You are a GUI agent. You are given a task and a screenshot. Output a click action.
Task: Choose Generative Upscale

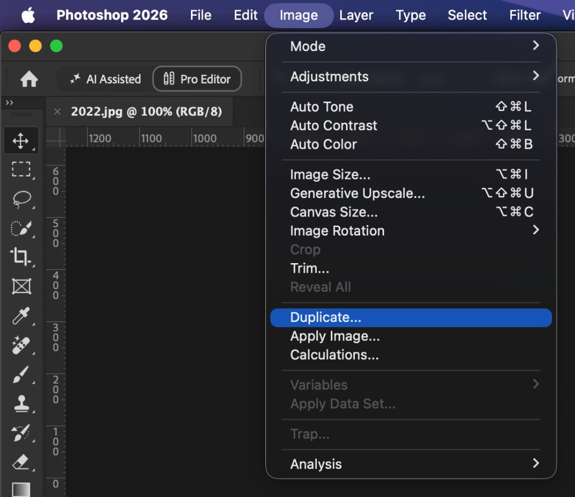pyautogui.click(x=411, y=194)
